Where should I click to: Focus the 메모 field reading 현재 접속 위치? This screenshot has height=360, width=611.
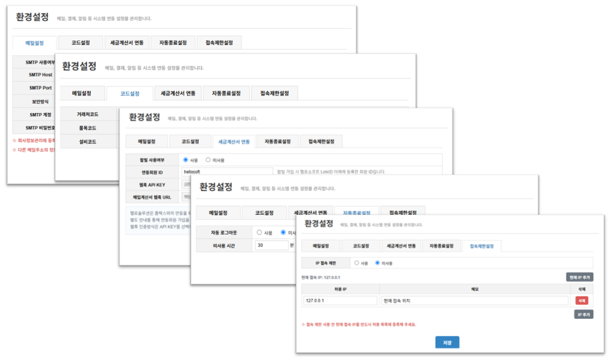click(475, 300)
